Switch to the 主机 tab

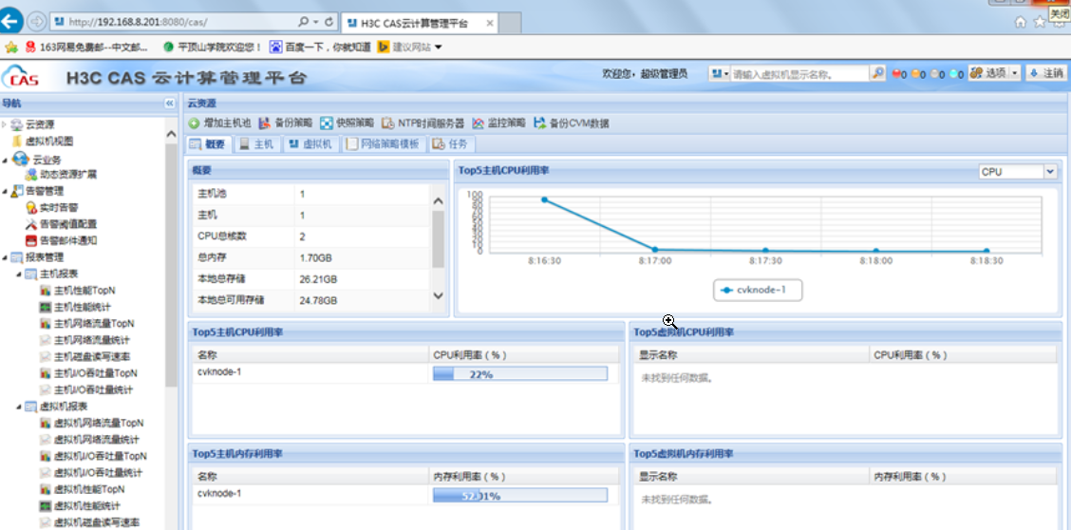click(x=256, y=144)
